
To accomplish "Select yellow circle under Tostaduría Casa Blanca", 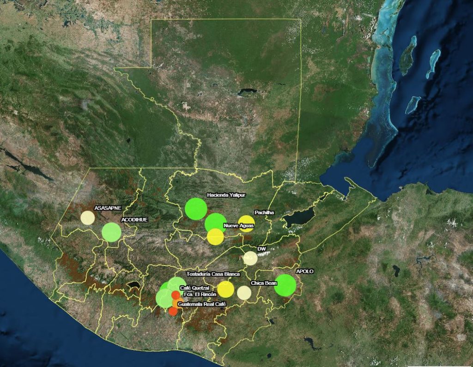I will [x=225, y=289].
